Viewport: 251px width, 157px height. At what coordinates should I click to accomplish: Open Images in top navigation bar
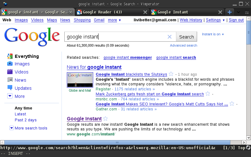pyautogui.click(x=21, y=20)
